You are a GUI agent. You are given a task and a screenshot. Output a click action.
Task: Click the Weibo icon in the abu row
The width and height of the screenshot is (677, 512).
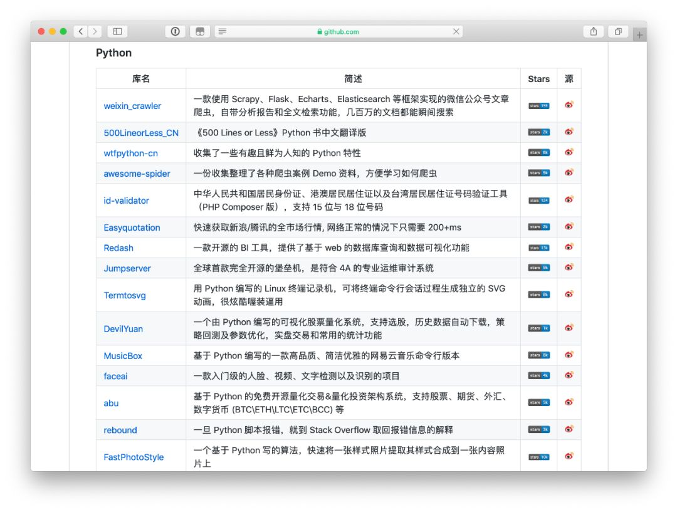tap(569, 402)
